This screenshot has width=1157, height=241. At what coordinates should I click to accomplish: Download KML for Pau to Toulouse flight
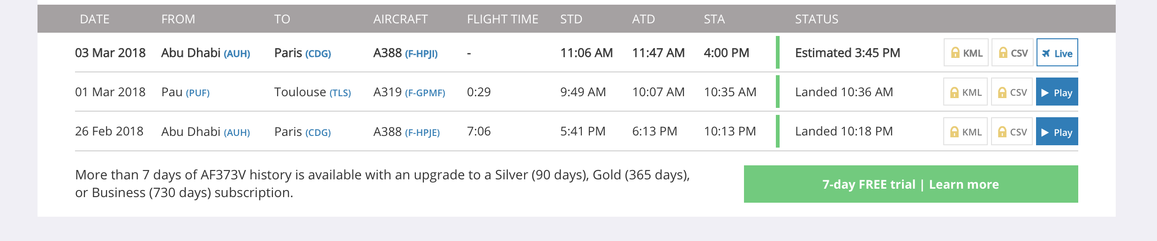point(965,92)
